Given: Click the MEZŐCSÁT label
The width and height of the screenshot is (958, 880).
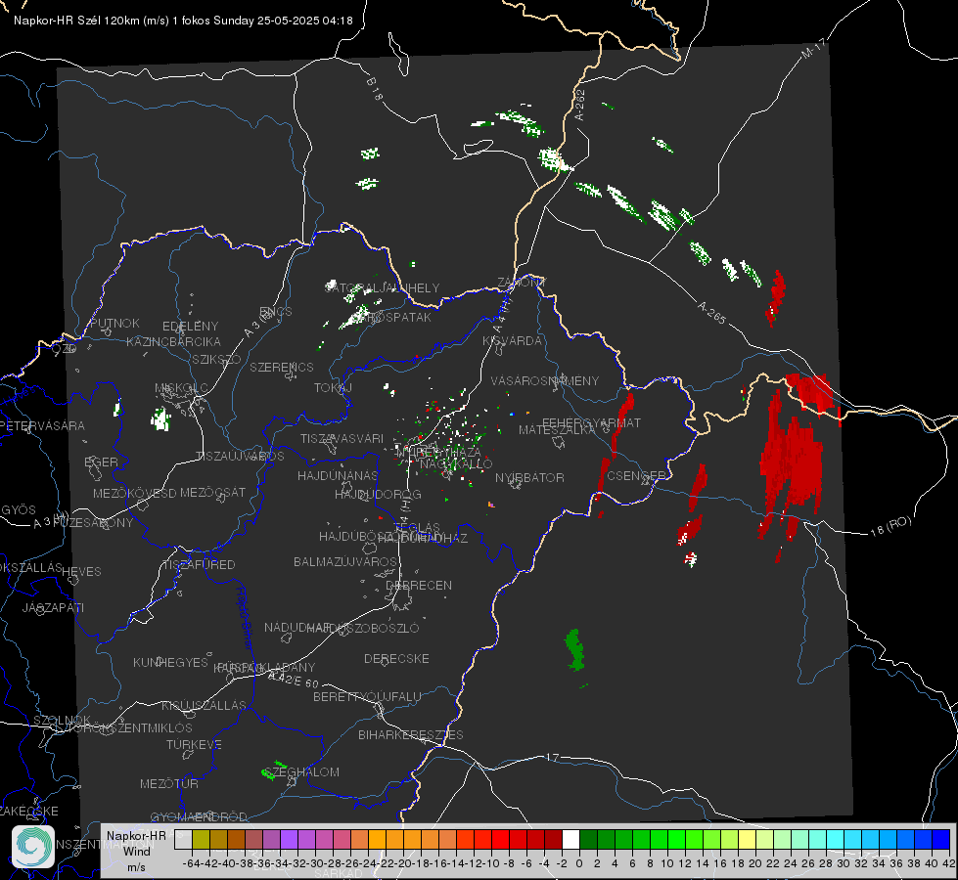Looking at the screenshot, I should point(212,492).
